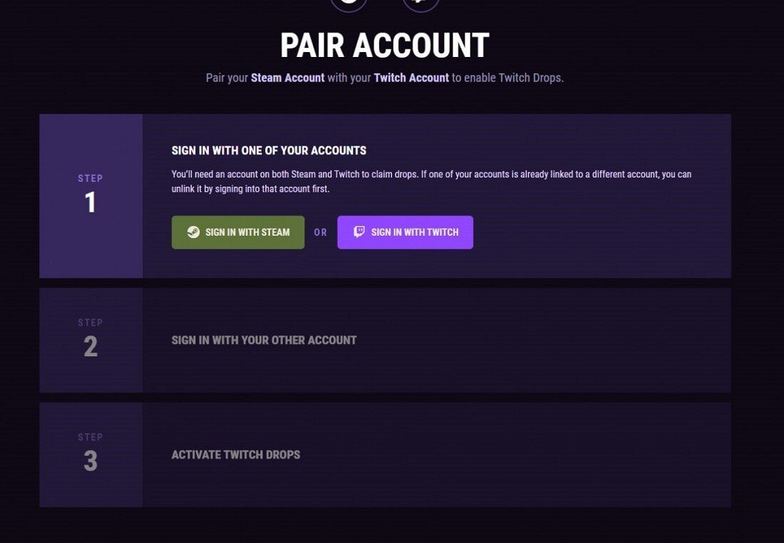Viewport: 784px width, 543px height.
Task: Click the 'Sign in with your other account' heading
Action: [264, 340]
